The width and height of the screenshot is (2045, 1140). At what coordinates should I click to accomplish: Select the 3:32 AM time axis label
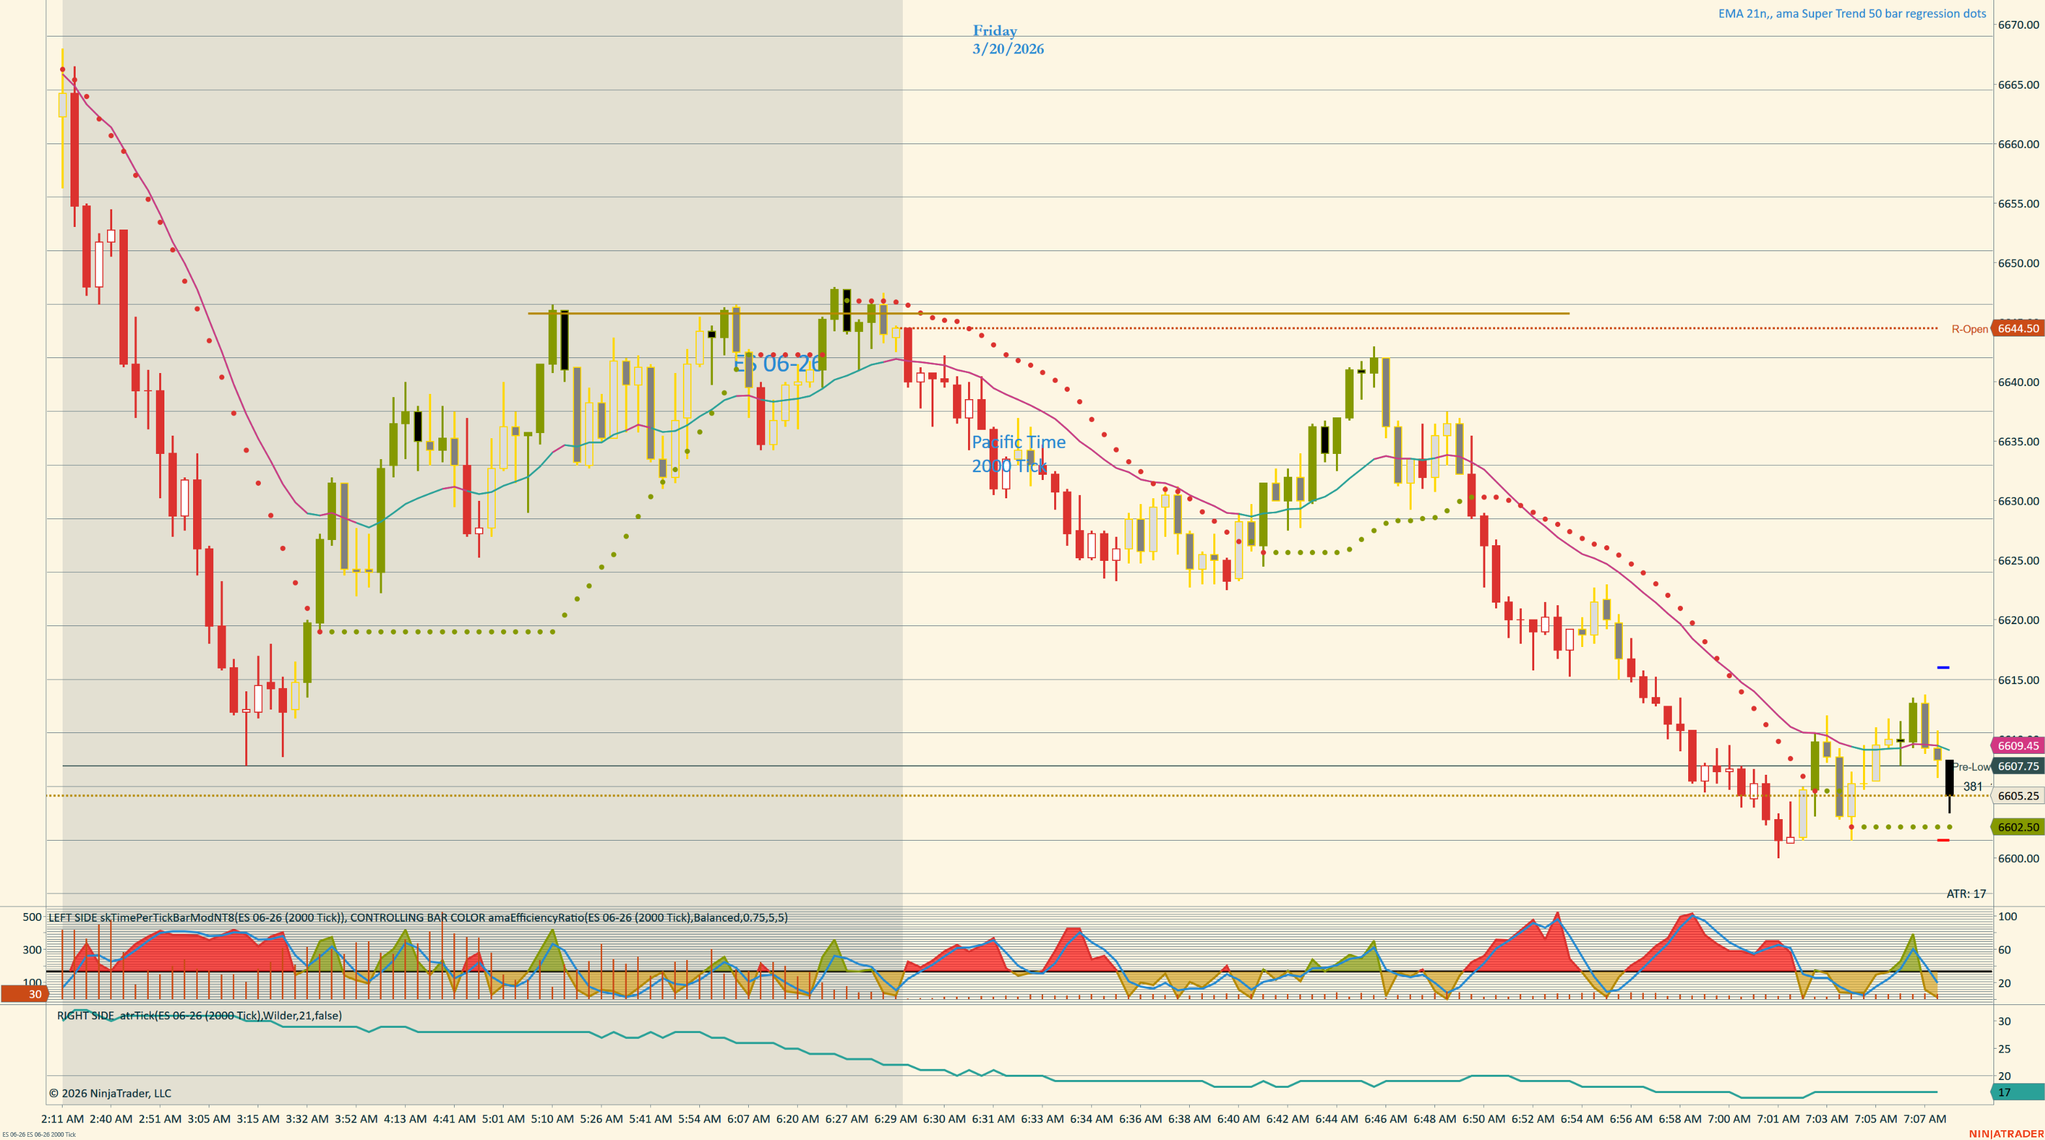point(307,1118)
